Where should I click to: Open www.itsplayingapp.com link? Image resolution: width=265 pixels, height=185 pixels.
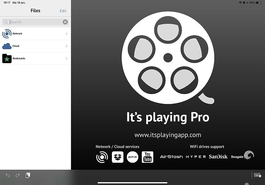pos(168,135)
